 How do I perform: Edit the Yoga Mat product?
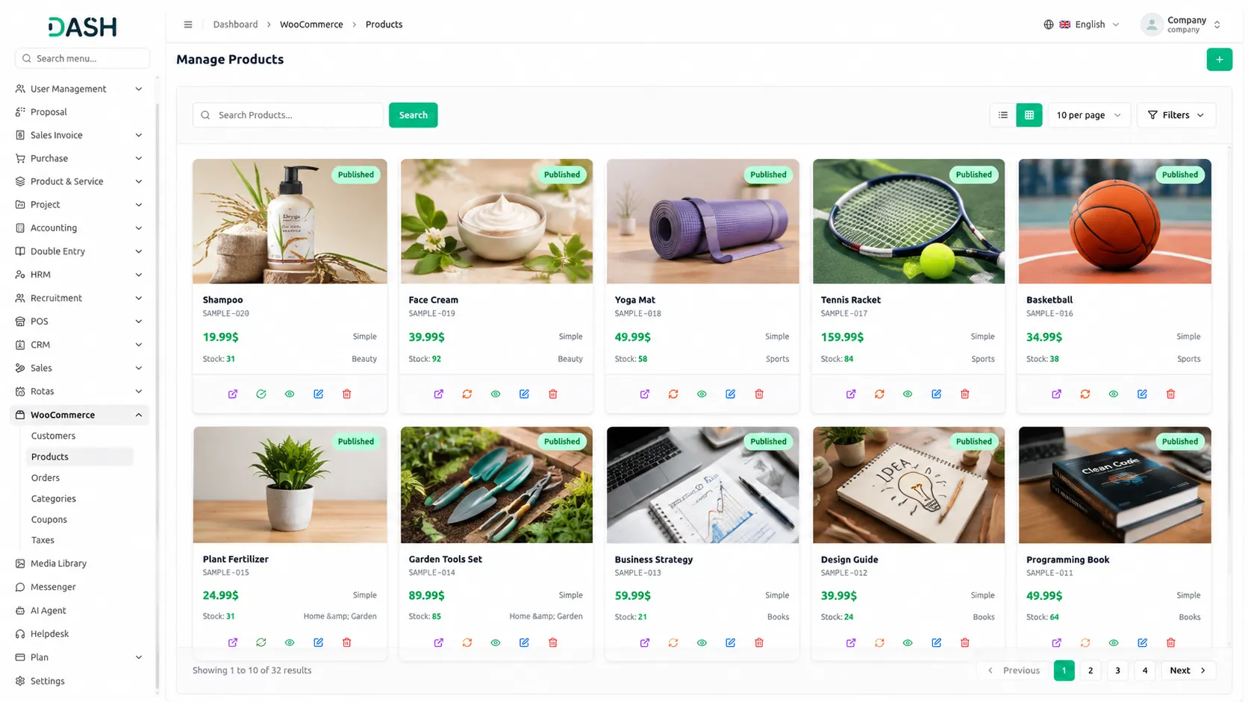tap(730, 394)
